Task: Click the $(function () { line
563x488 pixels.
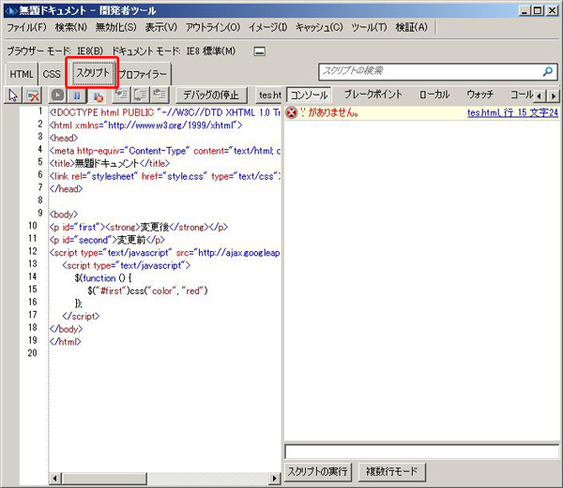Action: (103, 278)
